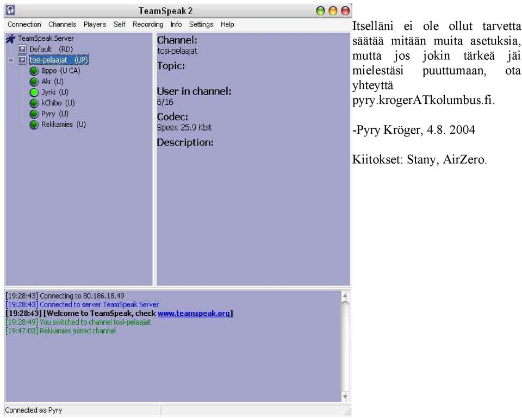Open the Info menu
Viewport: 522px width, 418px height.
[x=176, y=24]
